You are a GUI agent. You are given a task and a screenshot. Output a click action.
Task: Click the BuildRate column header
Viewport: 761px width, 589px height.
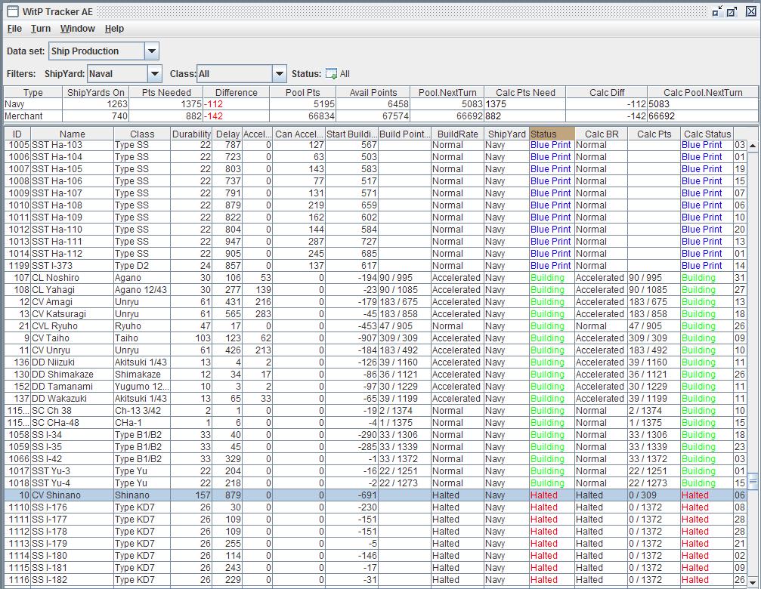coord(458,134)
